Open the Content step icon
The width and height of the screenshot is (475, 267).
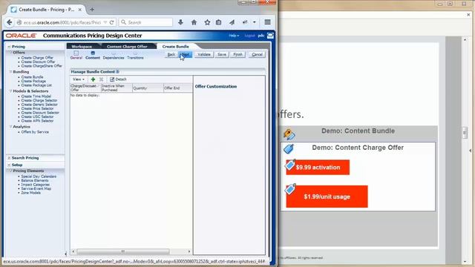pyautogui.click(x=93, y=53)
